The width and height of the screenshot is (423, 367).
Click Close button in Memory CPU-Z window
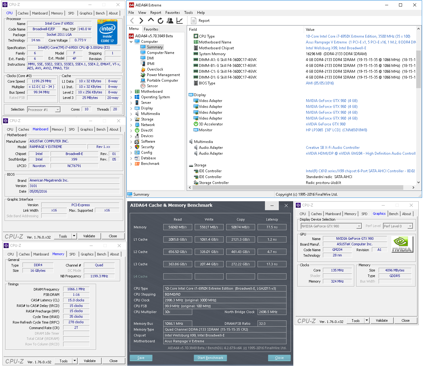point(113,361)
